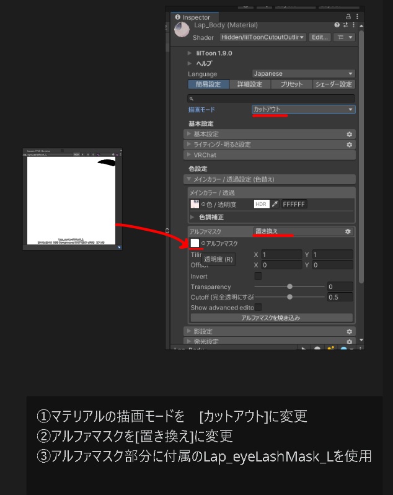Click the FFFFFF hex color field

point(294,204)
